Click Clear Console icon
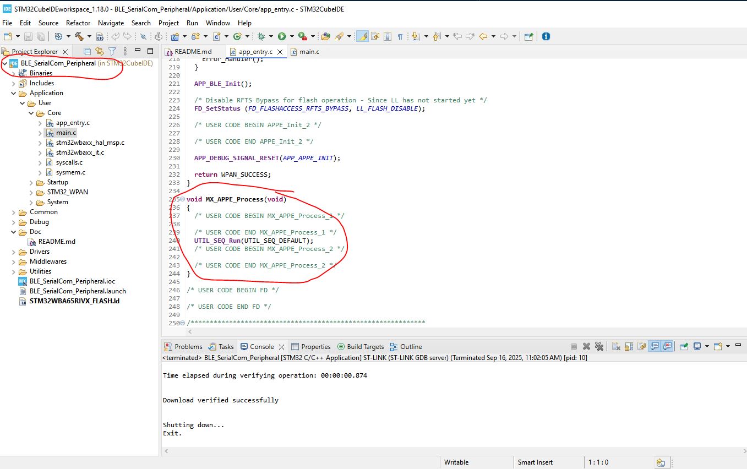The height and width of the screenshot is (469, 747). (x=616, y=347)
